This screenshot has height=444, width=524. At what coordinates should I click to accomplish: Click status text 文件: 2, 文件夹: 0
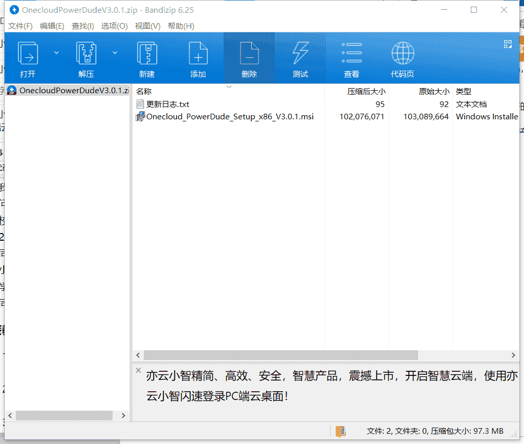397,431
